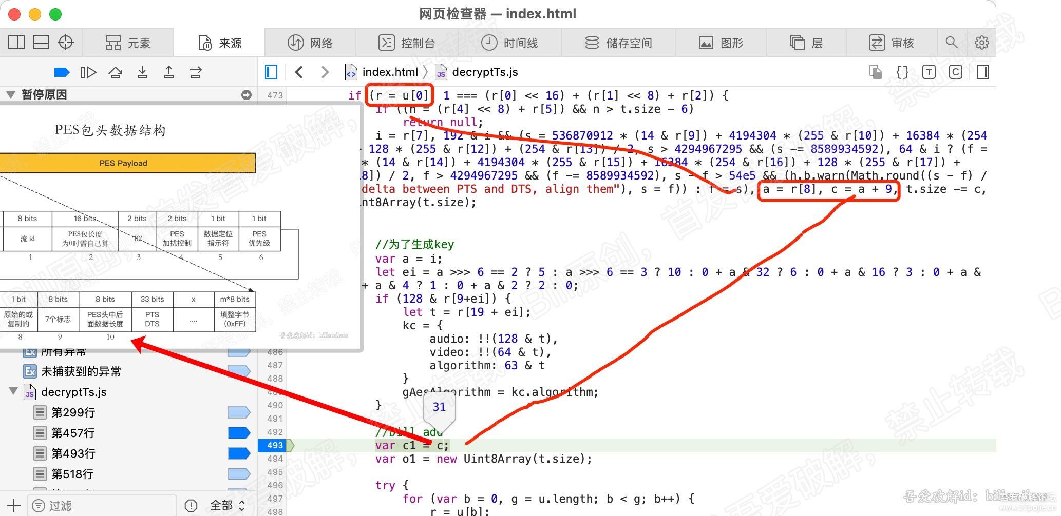The width and height of the screenshot is (1061, 516).
Task: Activate the element inspection crosshair icon
Action: pos(65,42)
